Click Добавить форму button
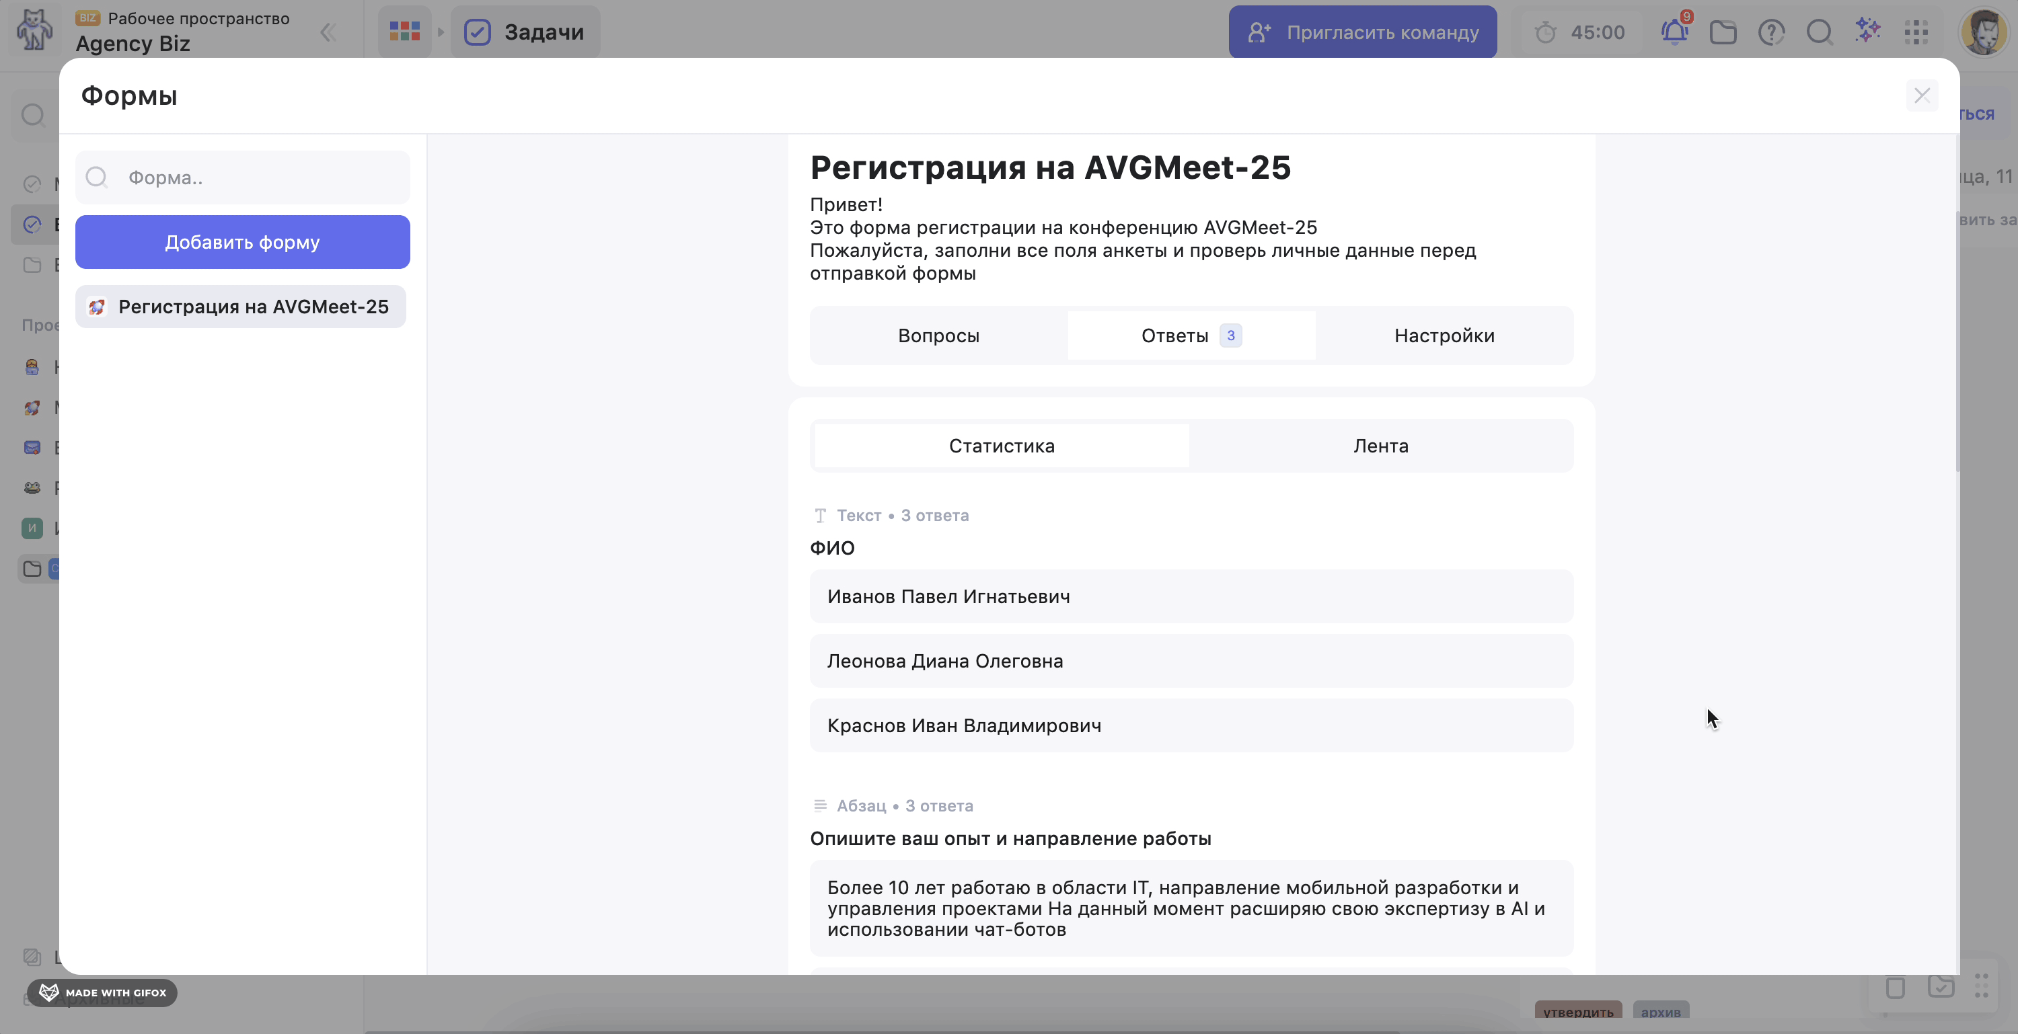 (242, 242)
